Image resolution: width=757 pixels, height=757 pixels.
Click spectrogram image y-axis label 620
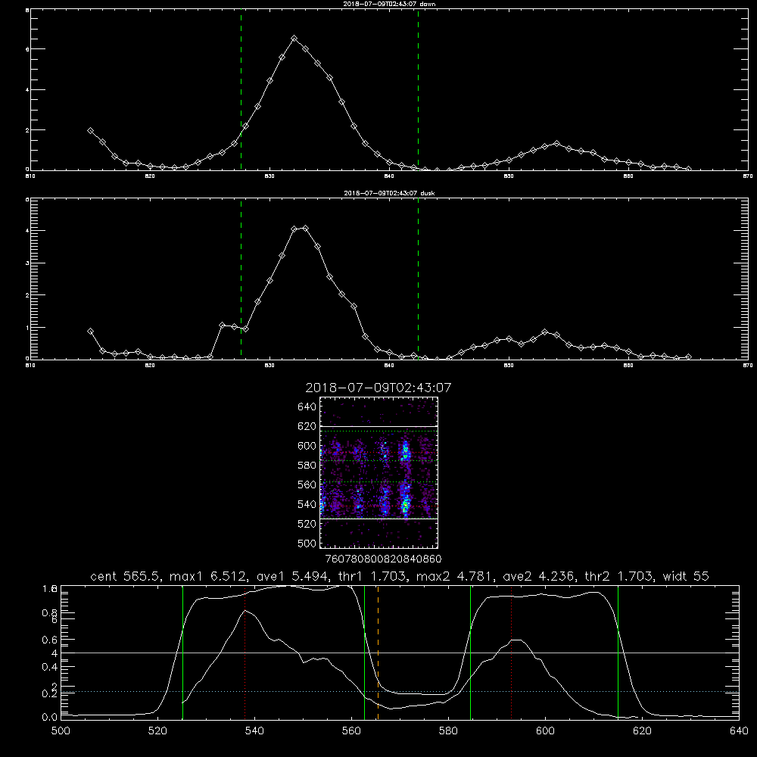[x=307, y=426]
